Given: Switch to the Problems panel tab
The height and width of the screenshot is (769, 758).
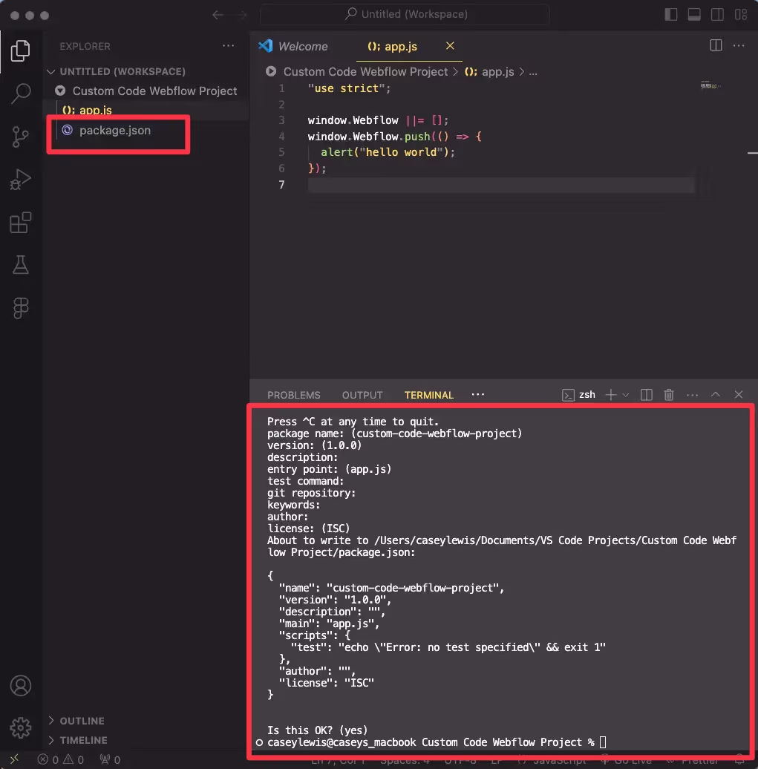Looking at the screenshot, I should 293,396.
